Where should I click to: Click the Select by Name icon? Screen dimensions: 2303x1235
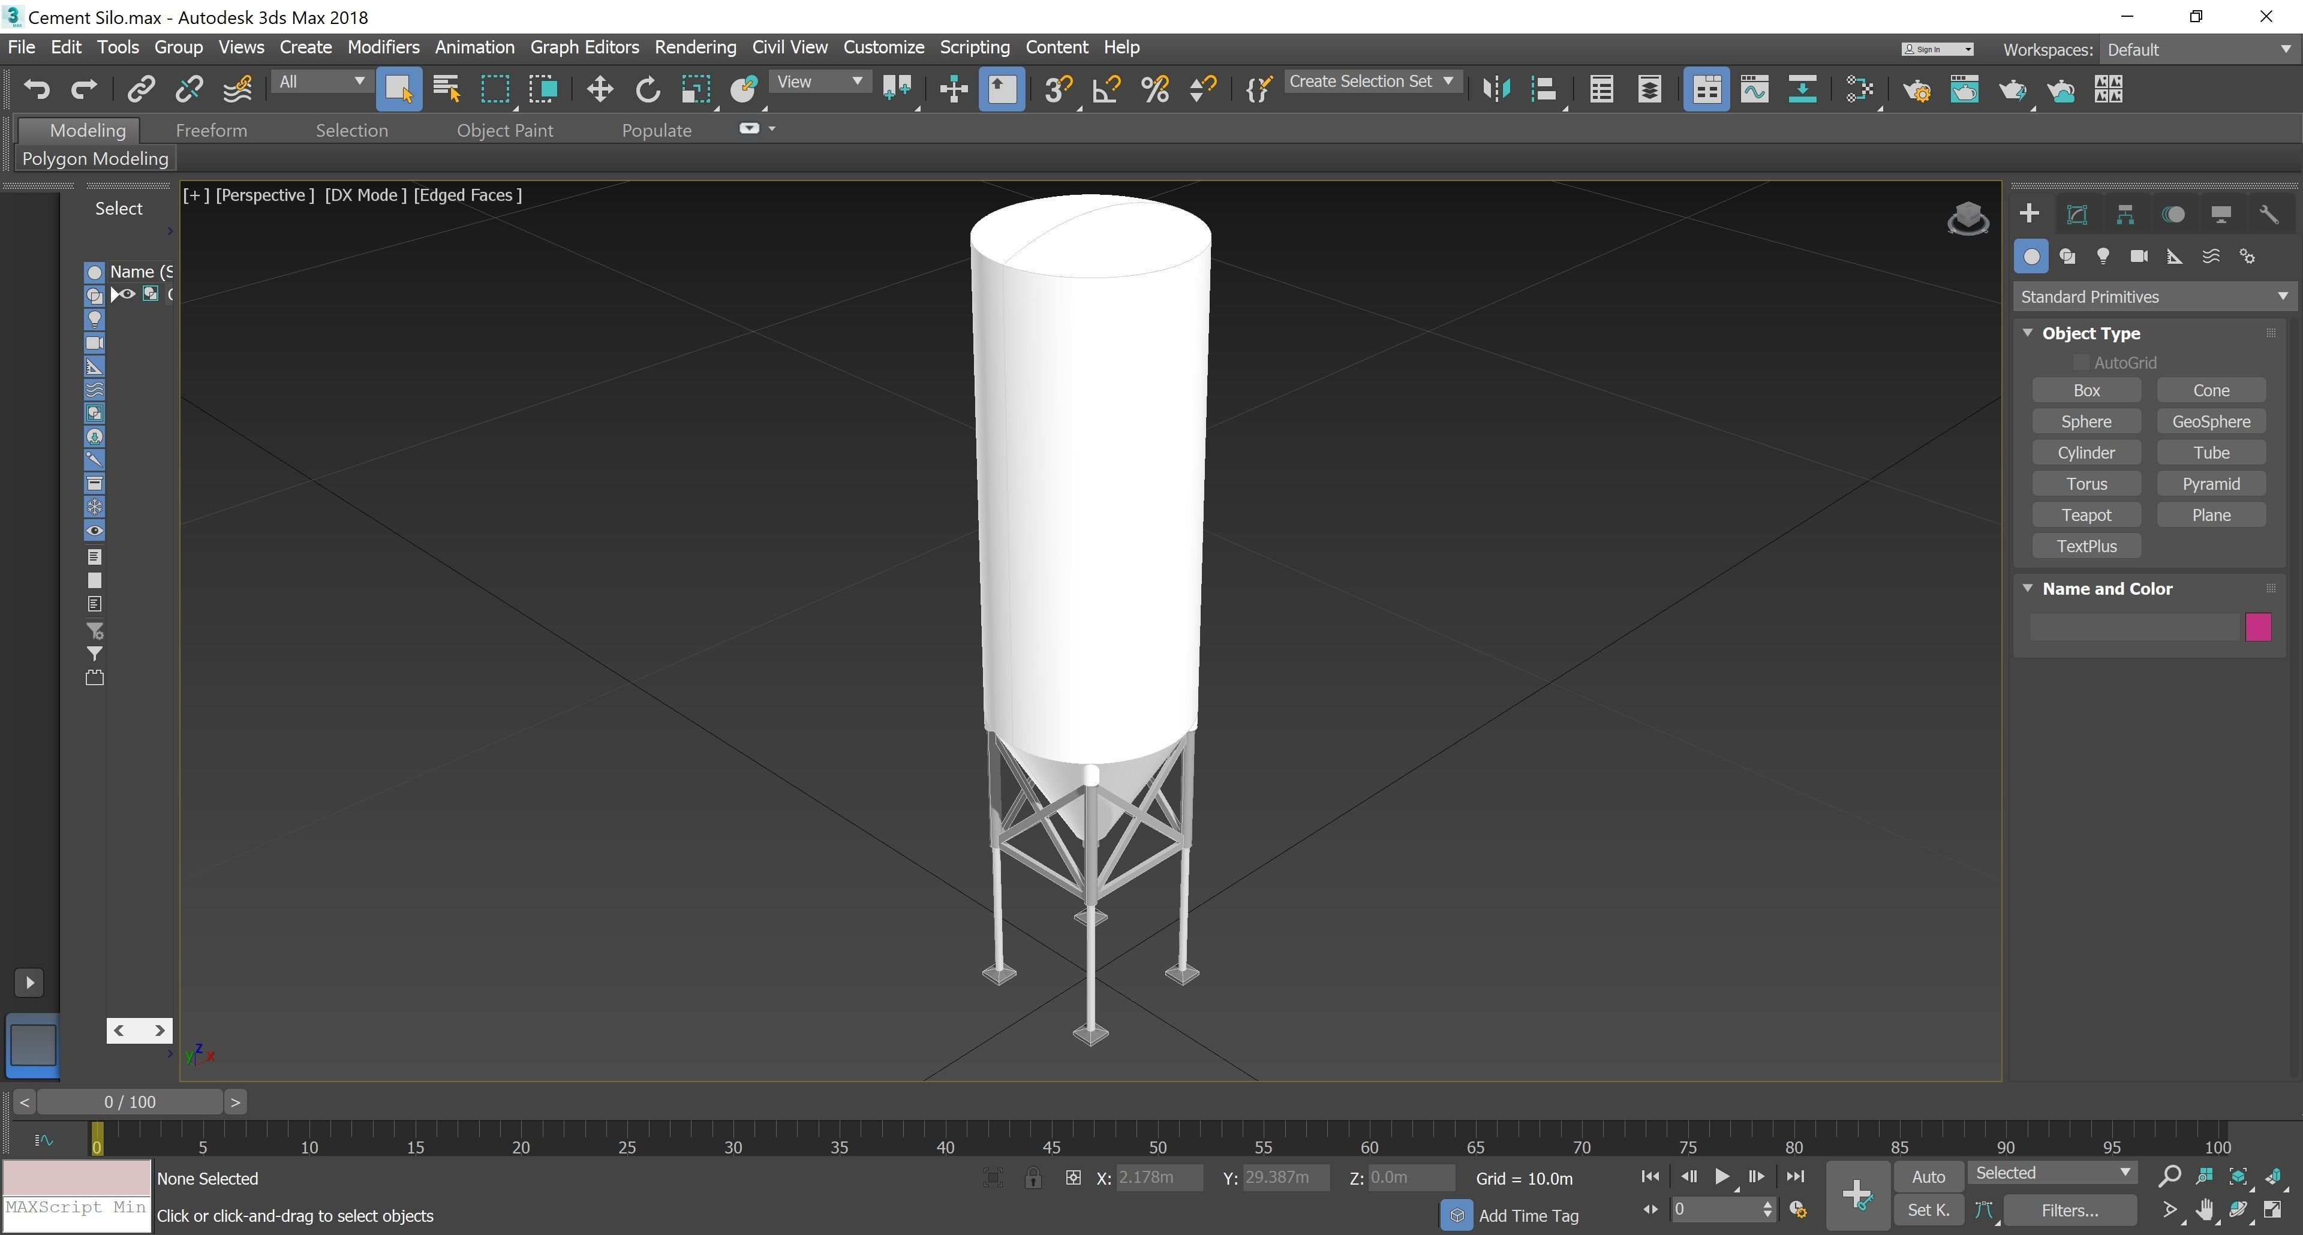(445, 89)
